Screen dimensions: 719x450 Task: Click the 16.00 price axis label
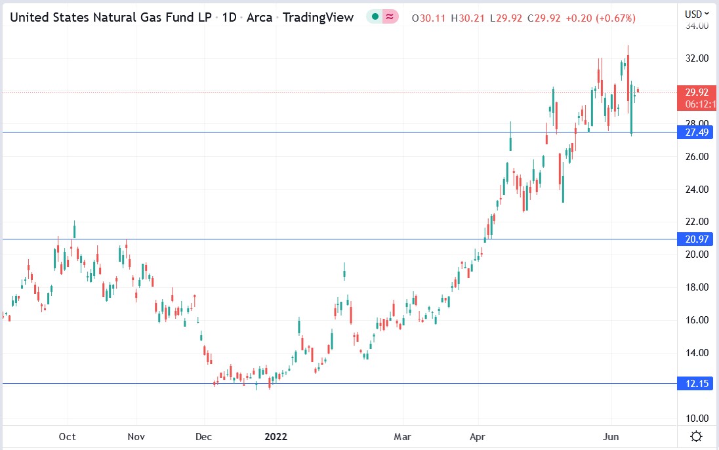(x=697, y=320)
